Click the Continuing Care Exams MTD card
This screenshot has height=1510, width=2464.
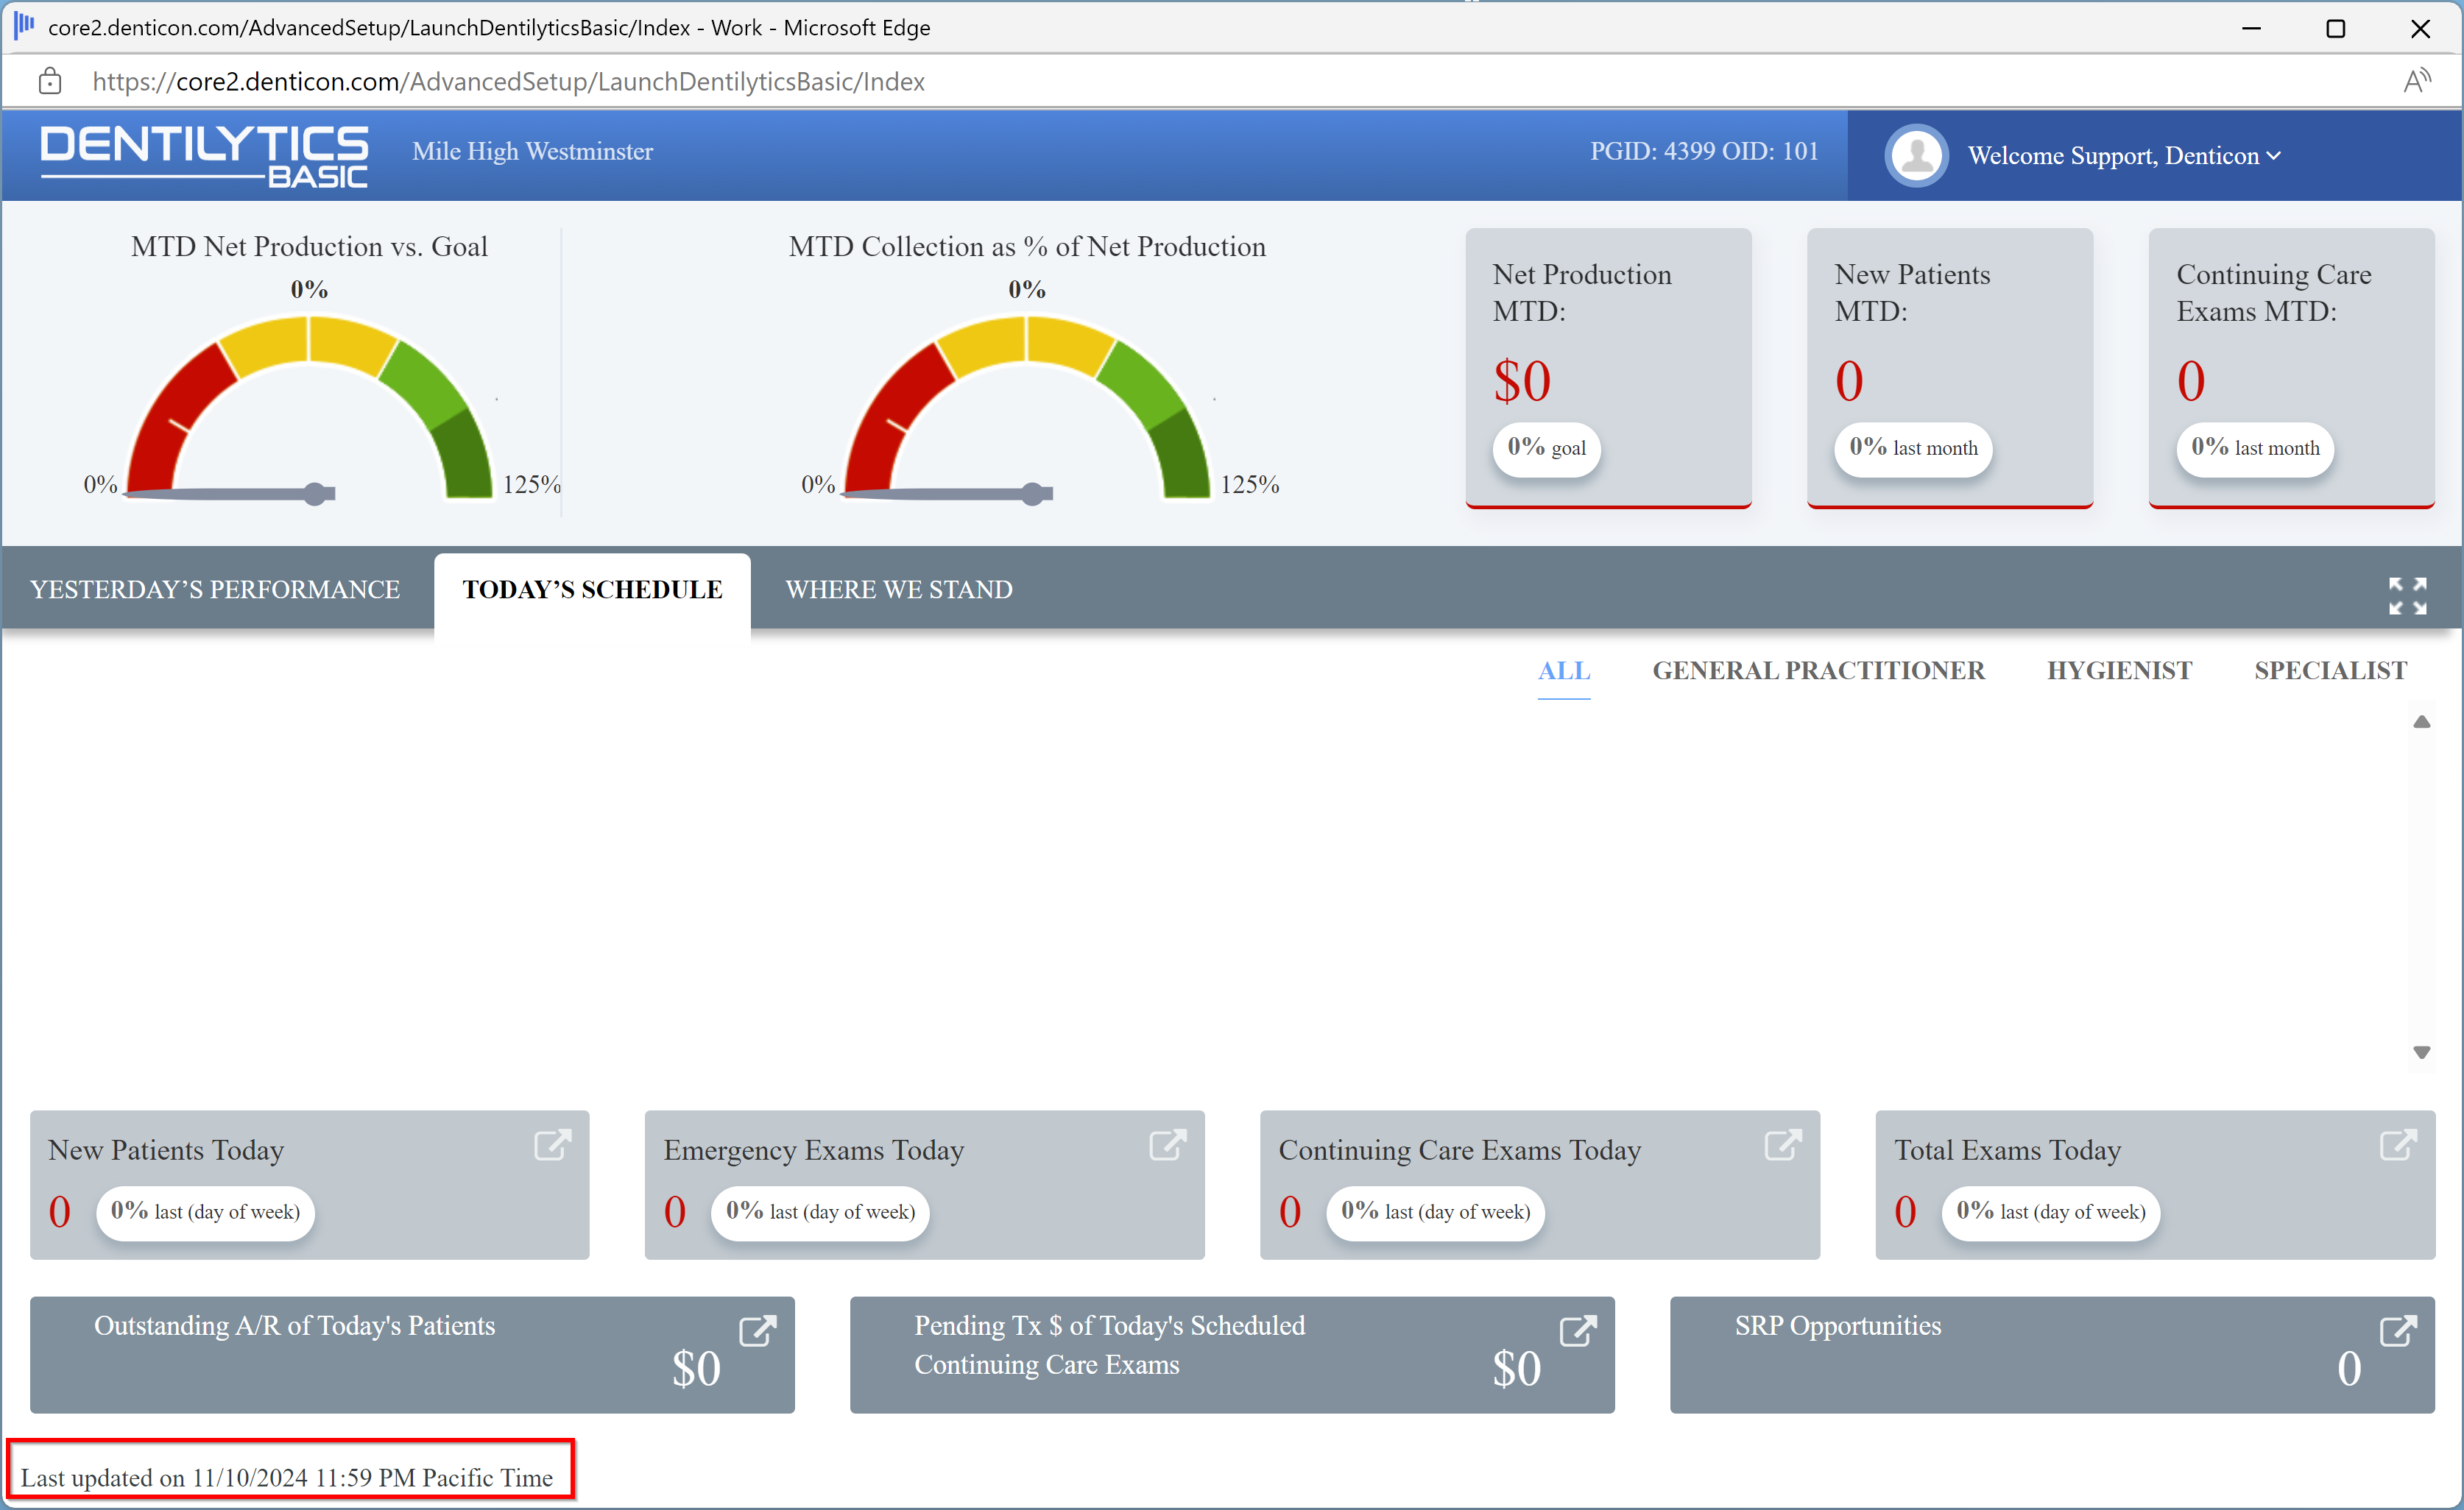(2291, 368)
